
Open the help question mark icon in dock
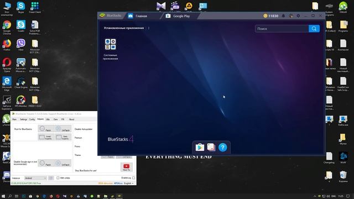(222, 148)
